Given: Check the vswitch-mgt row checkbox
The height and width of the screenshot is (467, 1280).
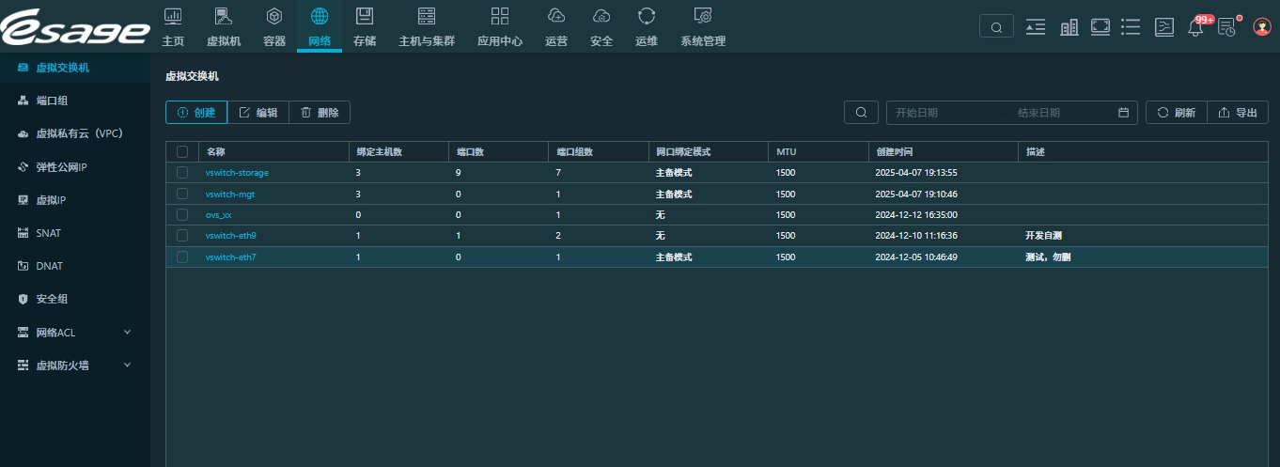Looking at the screenshot, I should click(182, 194).
